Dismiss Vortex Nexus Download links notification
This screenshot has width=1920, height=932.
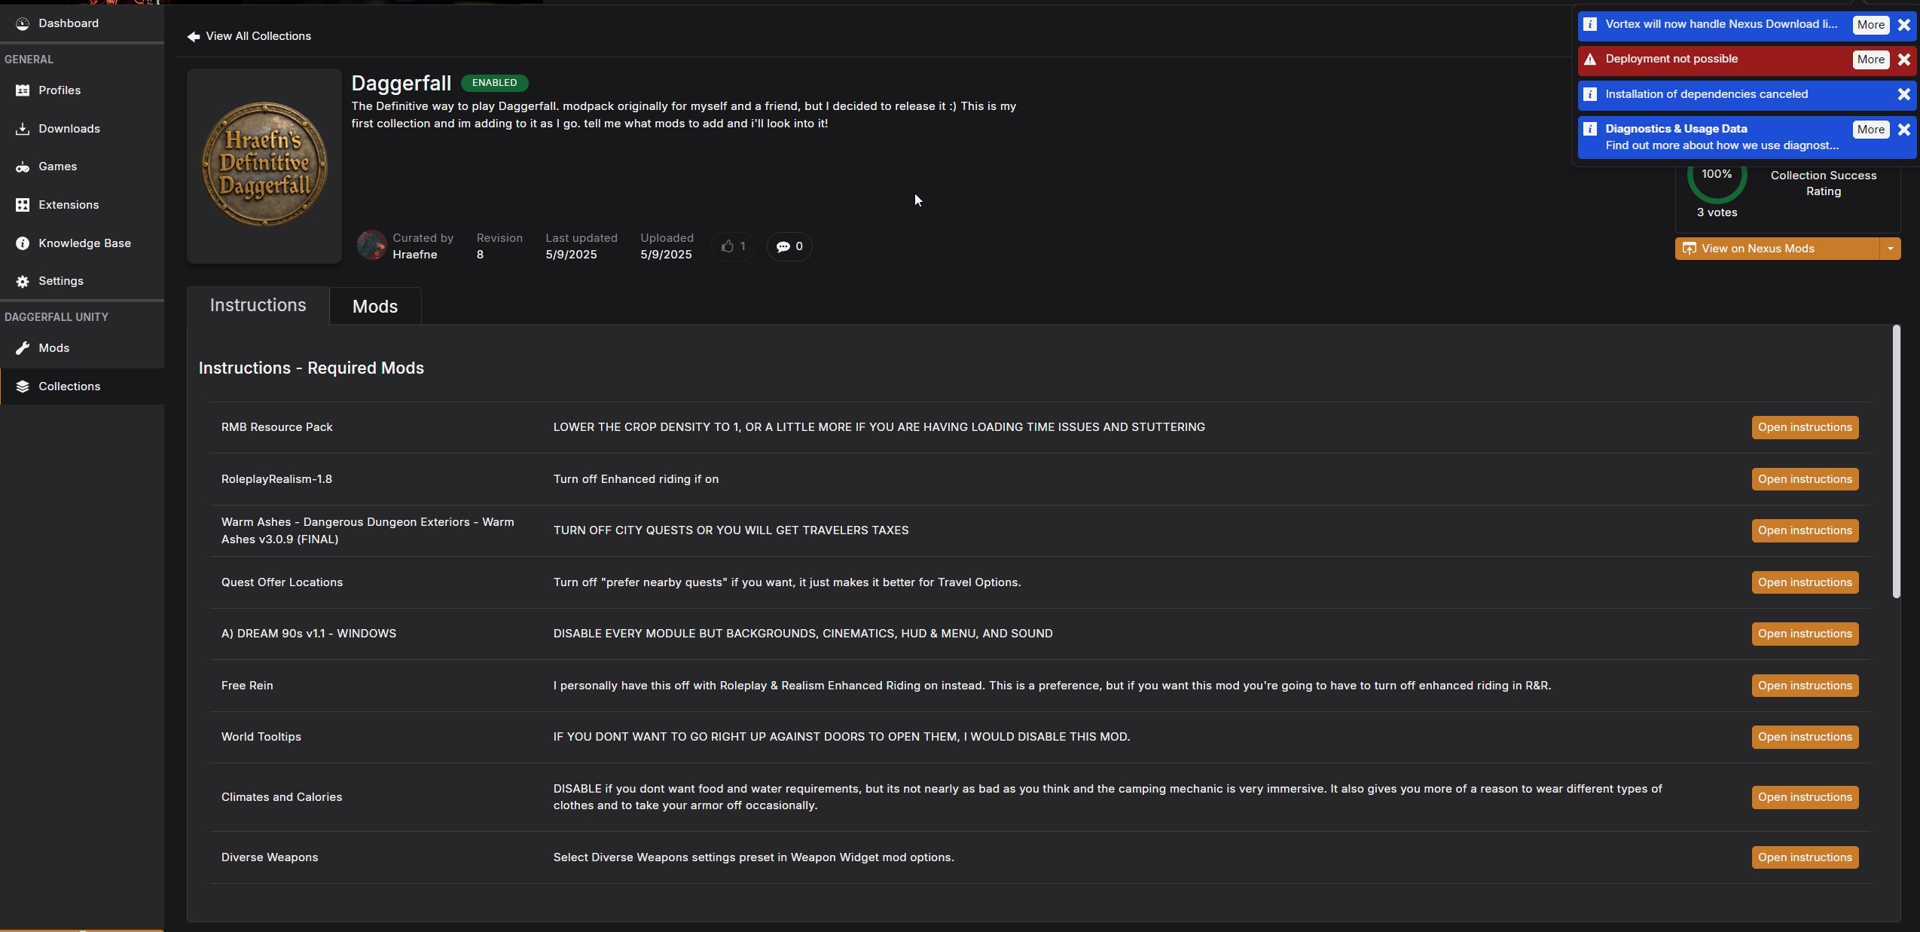click(1904, 25)
